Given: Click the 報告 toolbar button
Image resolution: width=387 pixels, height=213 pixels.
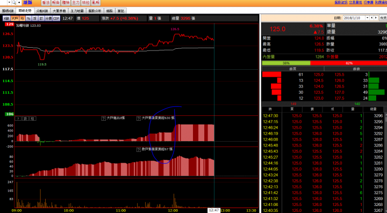Looking at the screenshot, I should point(55,3).
